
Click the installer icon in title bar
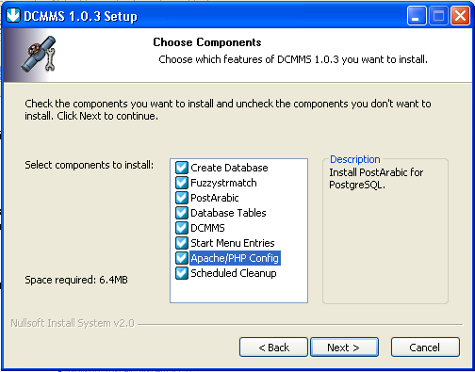pyautogui.click(x=13, y=15)
